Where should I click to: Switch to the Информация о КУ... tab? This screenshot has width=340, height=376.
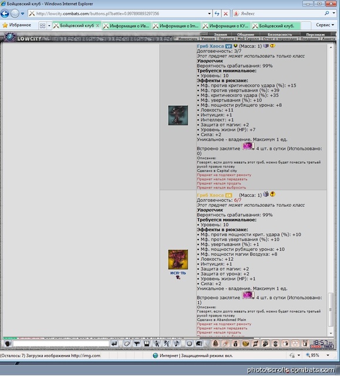226,26
